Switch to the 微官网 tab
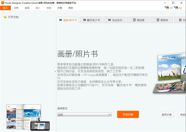The image size is (186, 132). [162, 20]
